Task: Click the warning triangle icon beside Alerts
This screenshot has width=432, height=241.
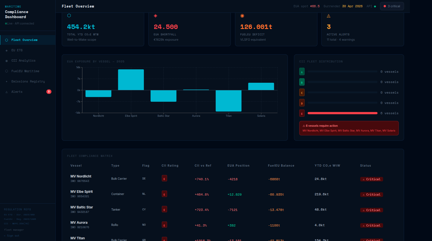Action: coord(6,92)
